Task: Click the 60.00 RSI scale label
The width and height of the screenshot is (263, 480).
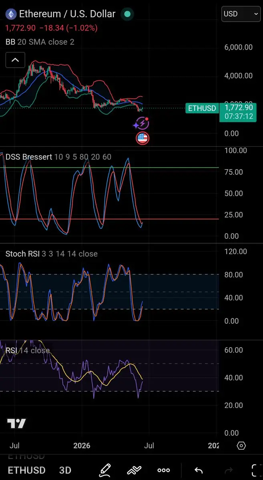Action: (234, 350)
